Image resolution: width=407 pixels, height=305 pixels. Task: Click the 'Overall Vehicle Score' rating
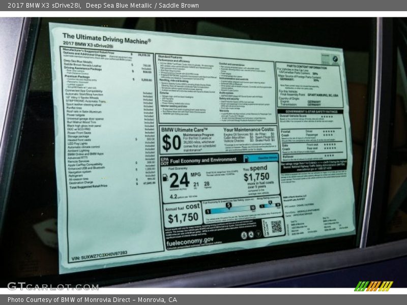pos(306,116)
